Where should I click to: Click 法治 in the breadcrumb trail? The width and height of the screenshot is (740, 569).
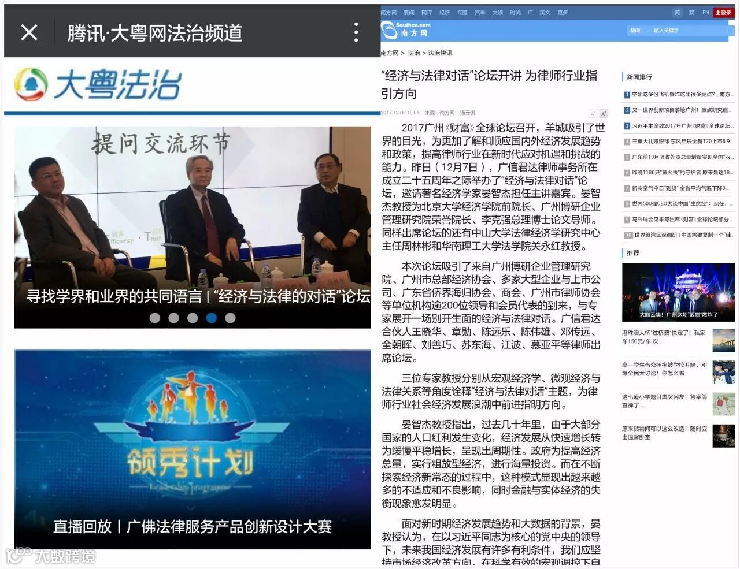coord(414,53)
